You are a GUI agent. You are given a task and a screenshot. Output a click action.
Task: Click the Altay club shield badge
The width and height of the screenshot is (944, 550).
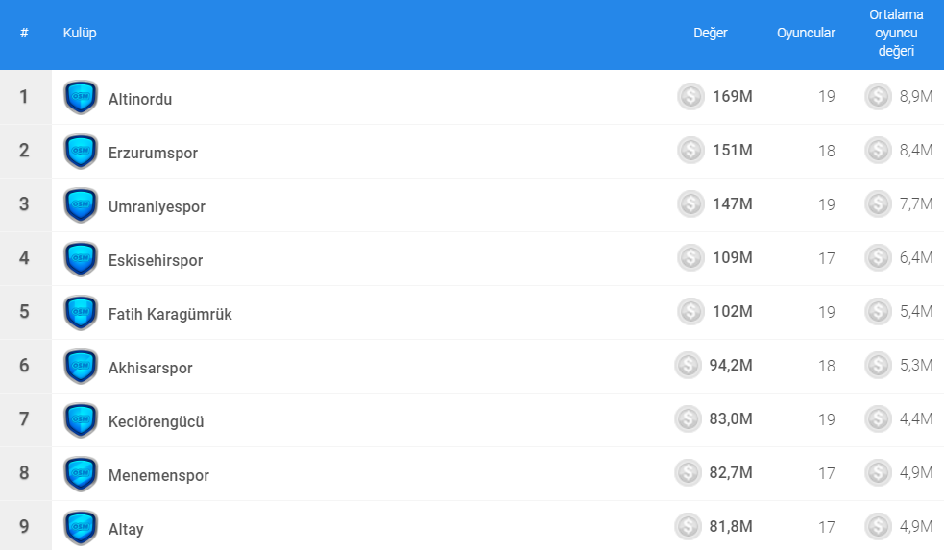click(81, 528)
